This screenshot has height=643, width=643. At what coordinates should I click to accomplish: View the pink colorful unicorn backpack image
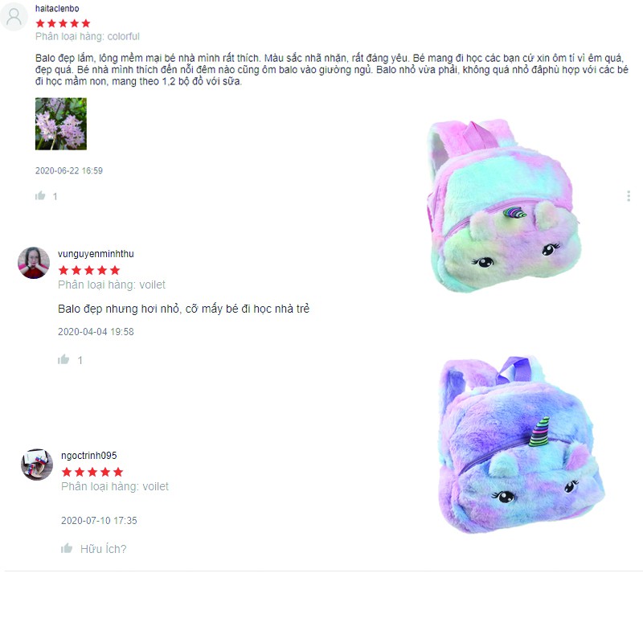[x=504, y=206]
